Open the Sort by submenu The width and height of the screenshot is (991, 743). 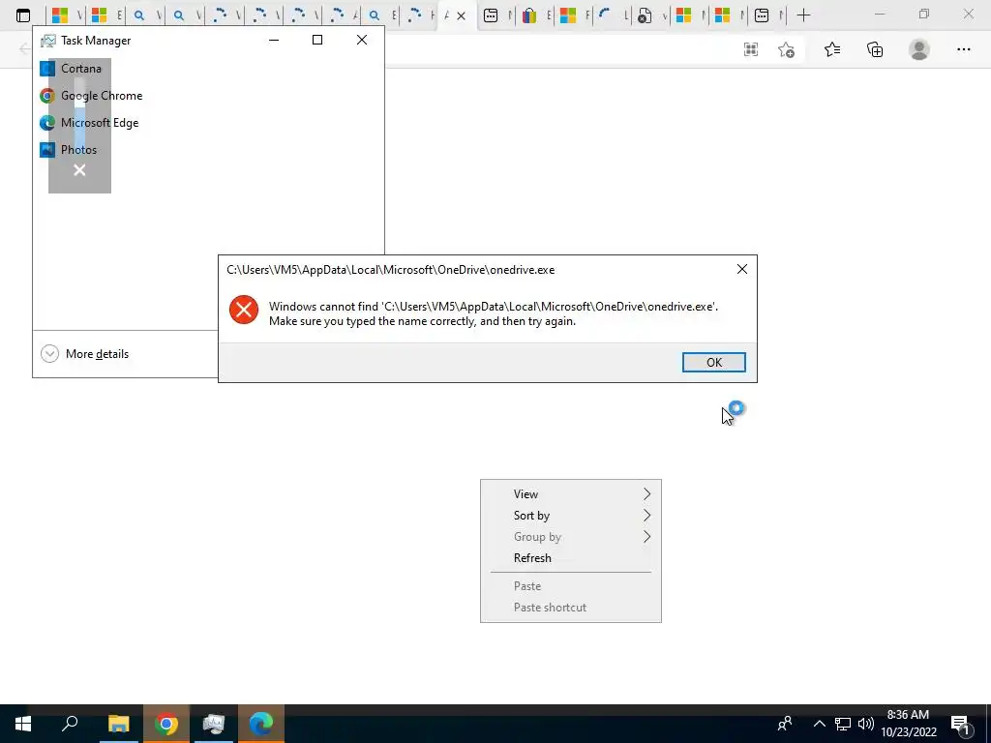pyautogui.click(x=571, y=516)
